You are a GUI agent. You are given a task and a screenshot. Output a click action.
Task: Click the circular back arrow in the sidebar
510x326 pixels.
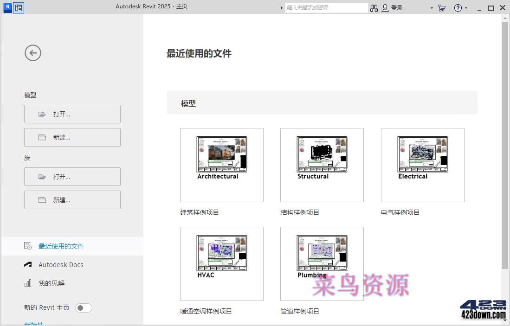32,53
